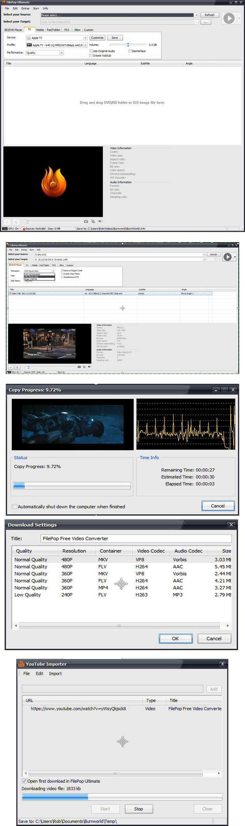Select the Low Quality 240P FLV row
245x826 pixels.
pos(122,595)
